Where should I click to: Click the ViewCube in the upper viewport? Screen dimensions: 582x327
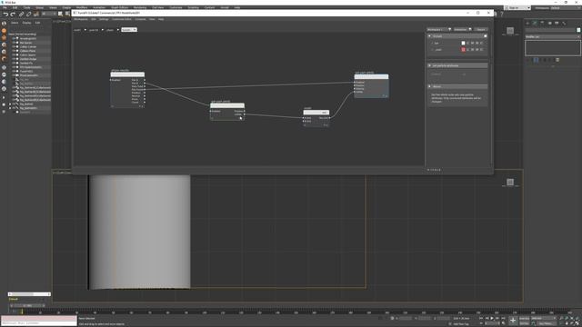tap(510, 31)
